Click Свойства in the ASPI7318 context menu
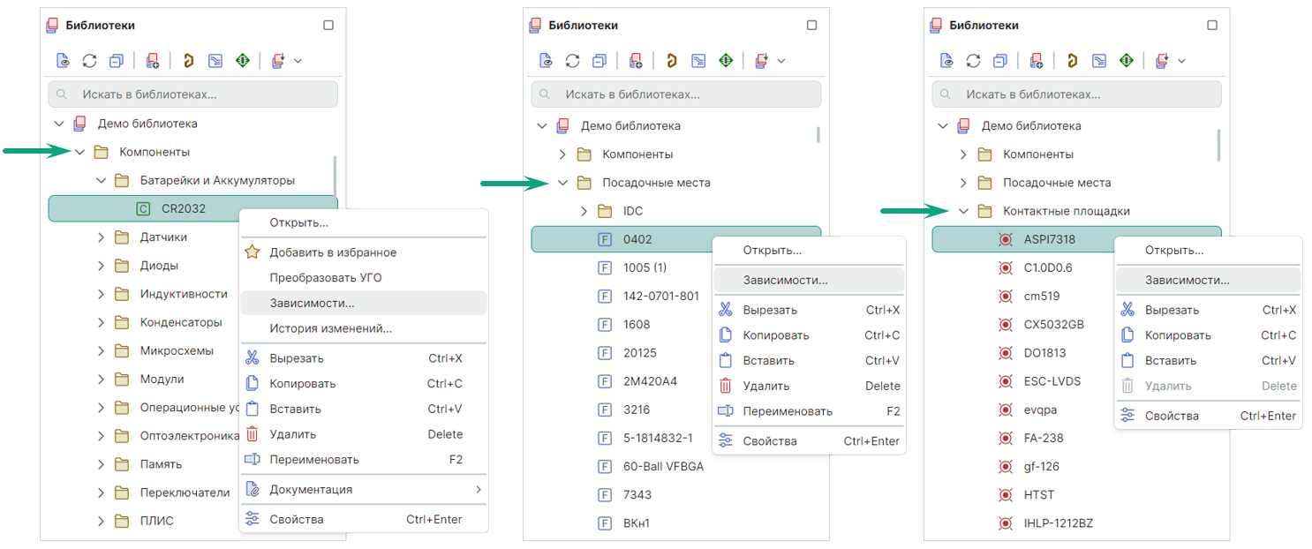The height and width of the screenshot is (549, 1312). pyautogui.click(x=1172, y=416)
